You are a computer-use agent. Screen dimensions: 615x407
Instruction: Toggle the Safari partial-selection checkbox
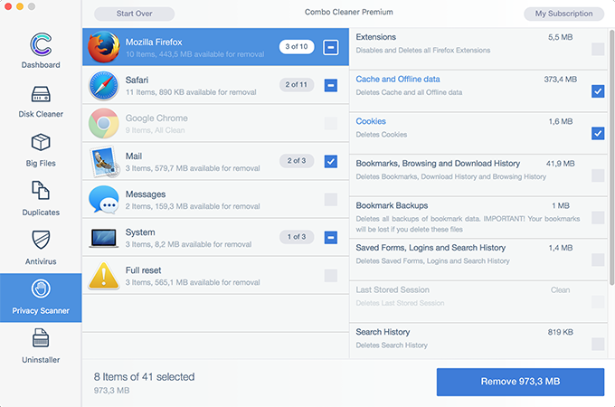coord(331,85)
